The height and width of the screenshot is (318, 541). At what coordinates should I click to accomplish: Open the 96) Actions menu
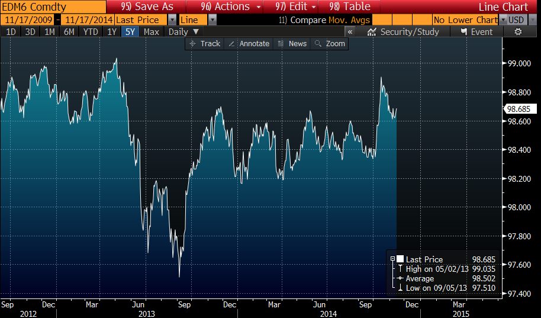225,7
